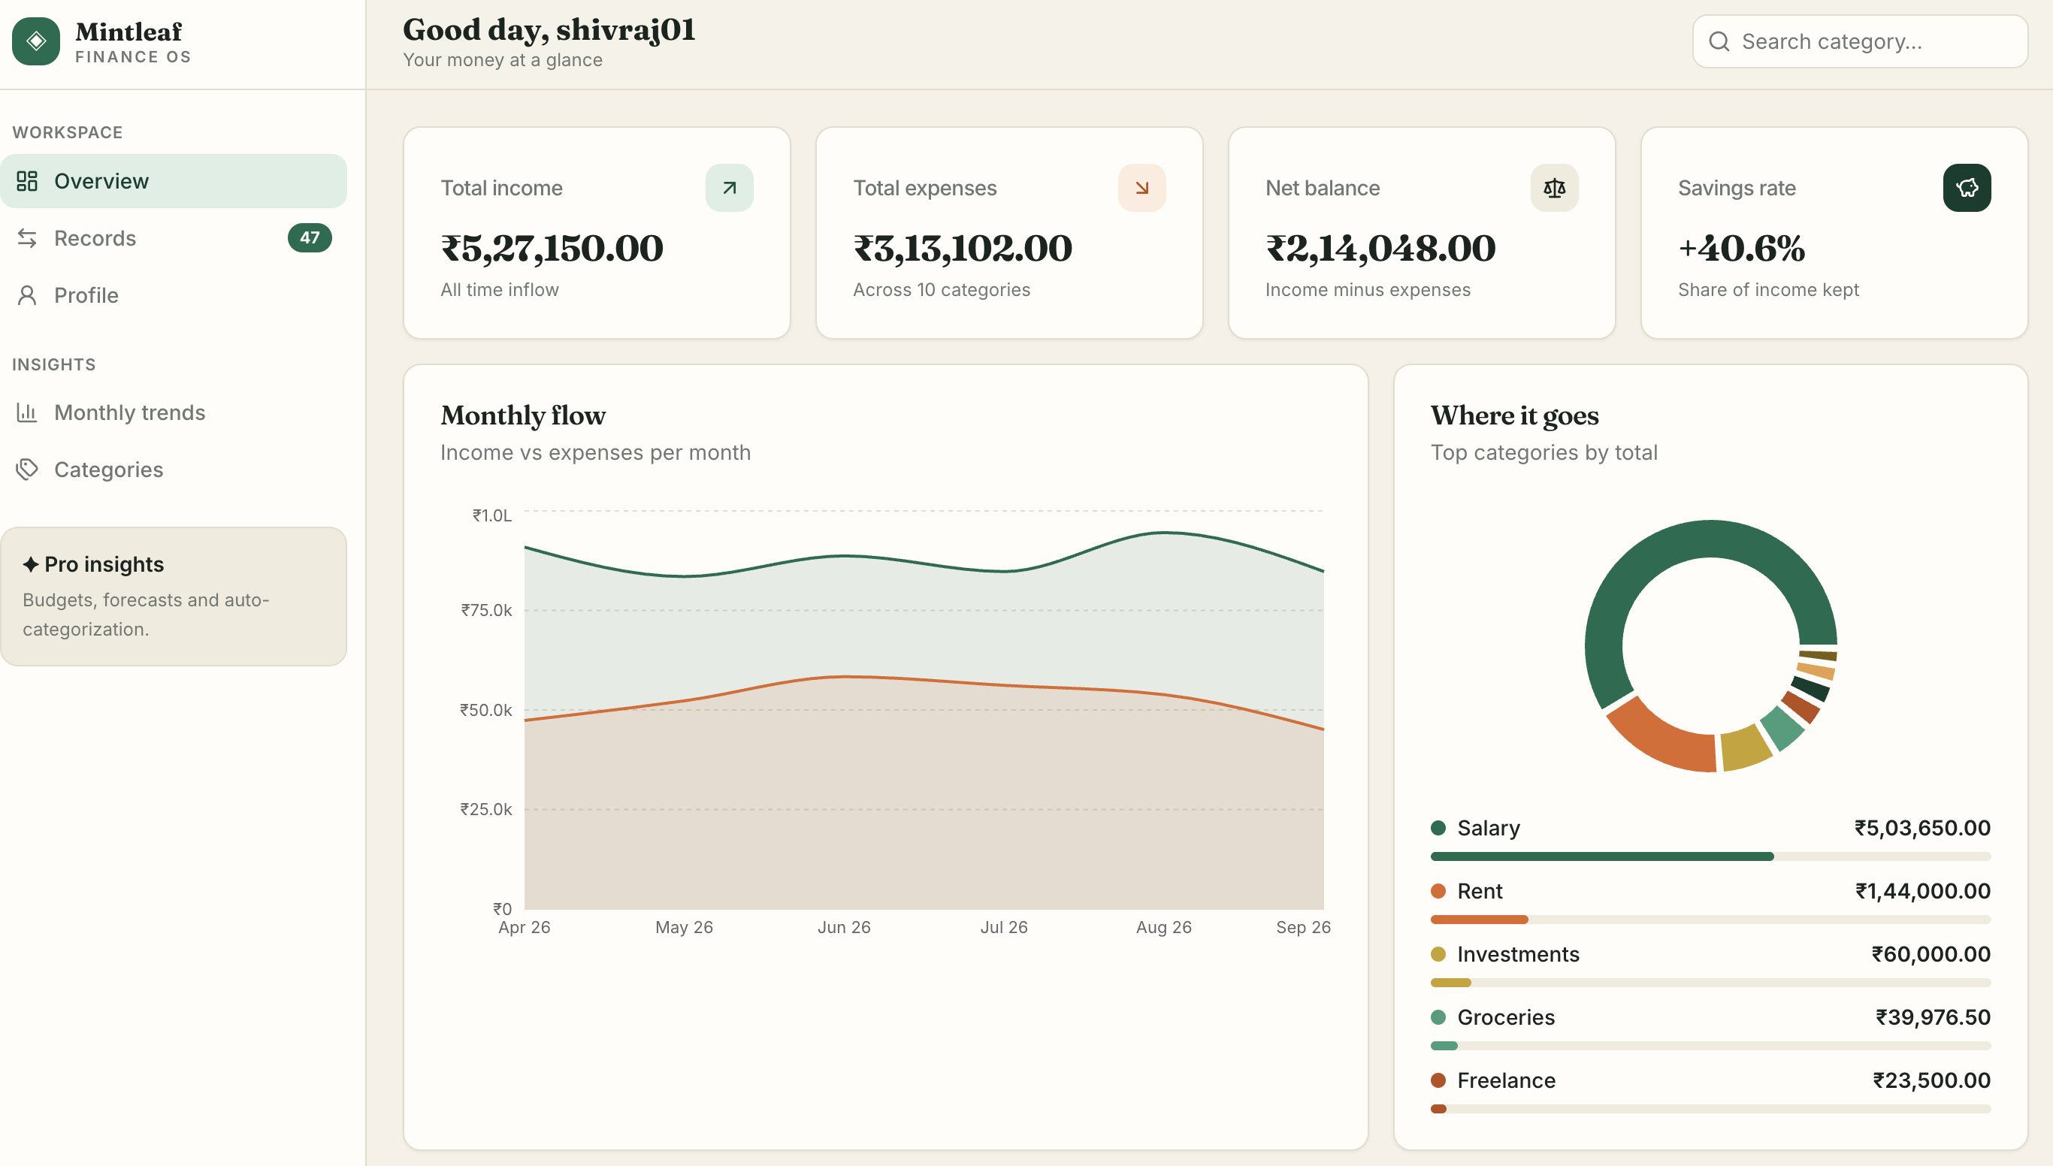Viewport: 2053px width, 1166px height.
Task: Click the ₹1,44,000.00 Rent amount
Action: (1922, 891)
